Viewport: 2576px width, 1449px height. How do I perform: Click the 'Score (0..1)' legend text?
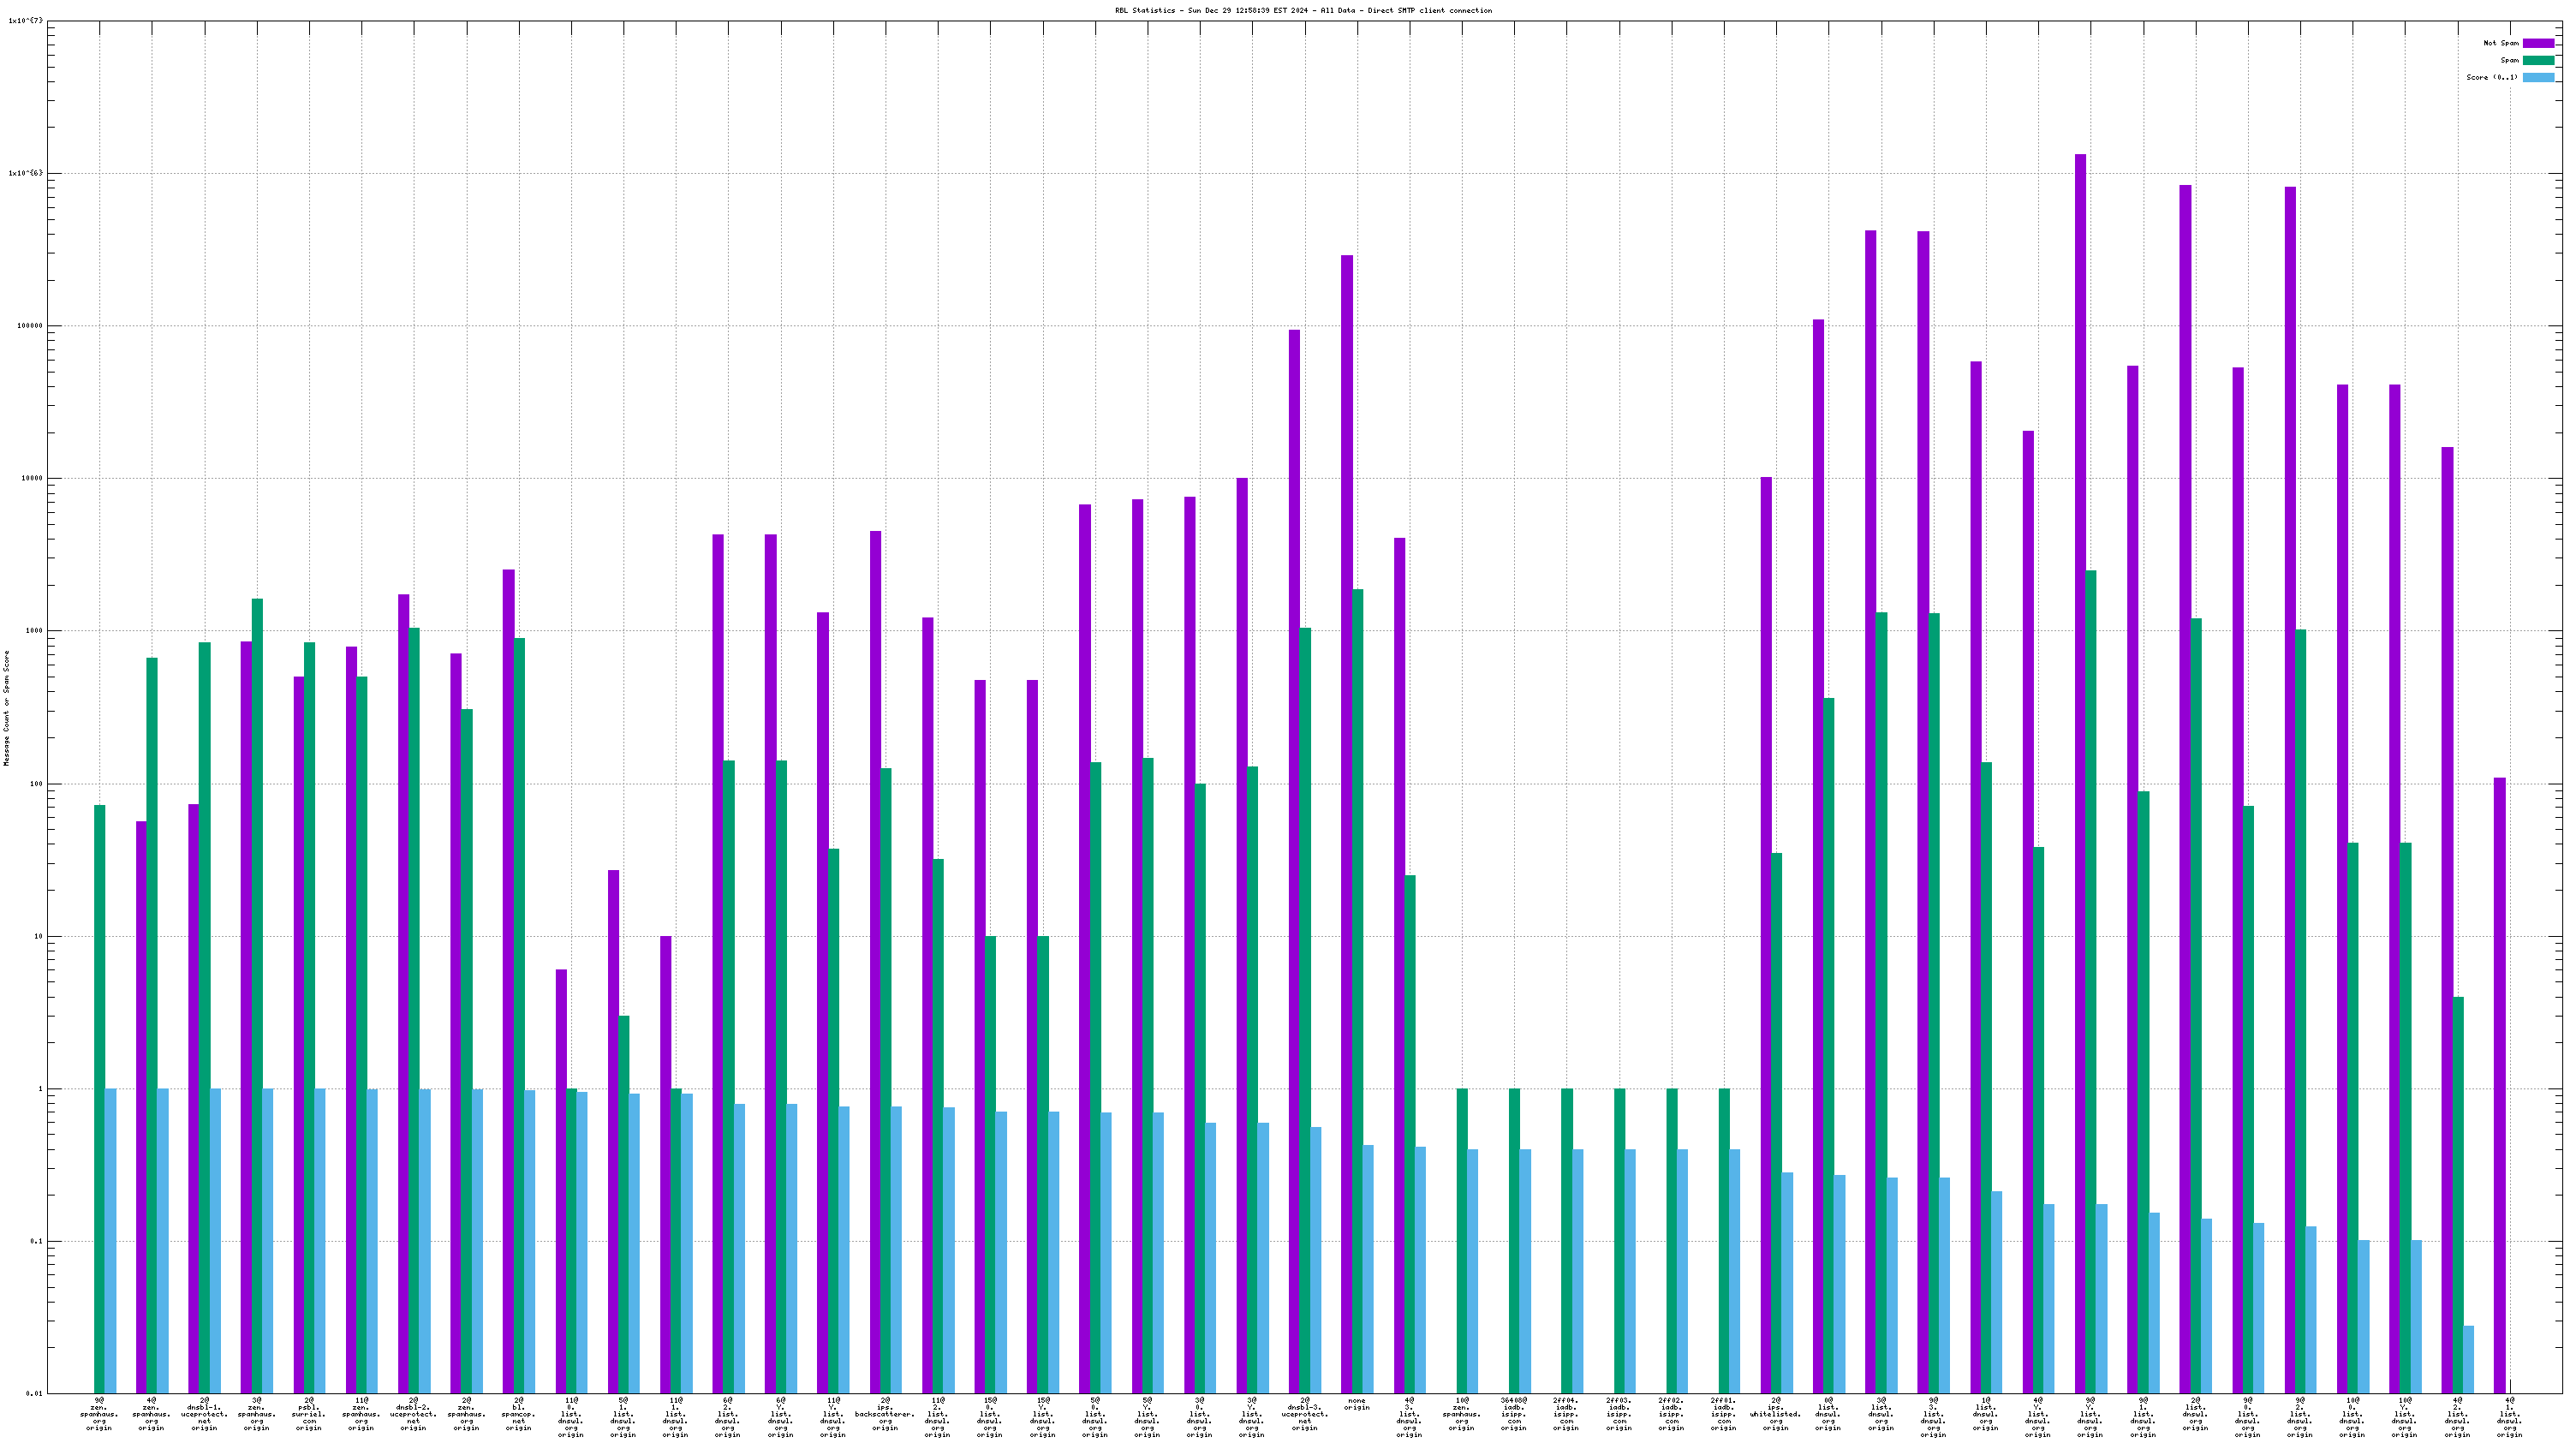pos(2491,77)
